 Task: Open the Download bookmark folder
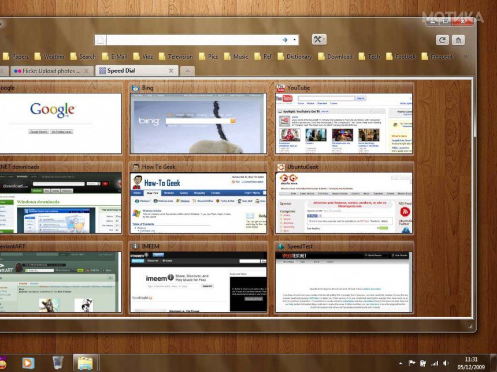[335, 57]
